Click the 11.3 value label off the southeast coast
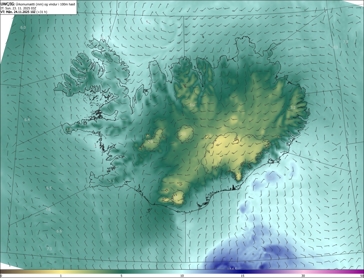Image resolution: width=364 pixels, height=278 pixels. (x=270, y=177)
